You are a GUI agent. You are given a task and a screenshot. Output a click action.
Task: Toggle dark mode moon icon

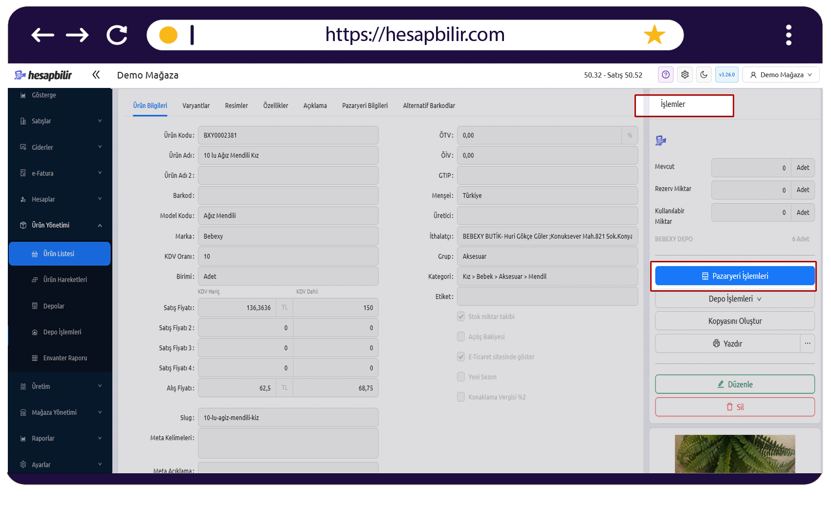[704, 75]
